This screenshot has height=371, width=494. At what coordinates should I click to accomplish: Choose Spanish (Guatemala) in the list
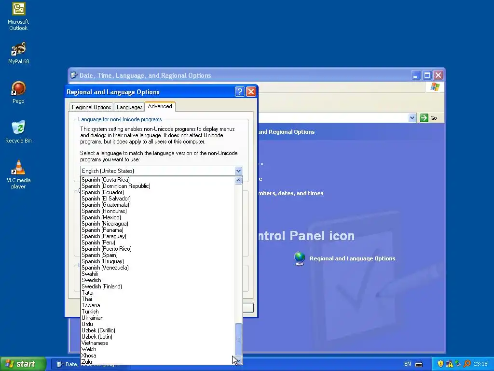158,205
